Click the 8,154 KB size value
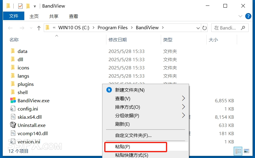The height and width of the screenshot is (158, 255). (224, 117)
